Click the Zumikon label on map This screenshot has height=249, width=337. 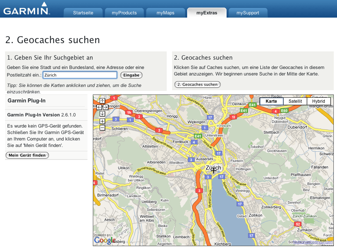tap(304, 230)
